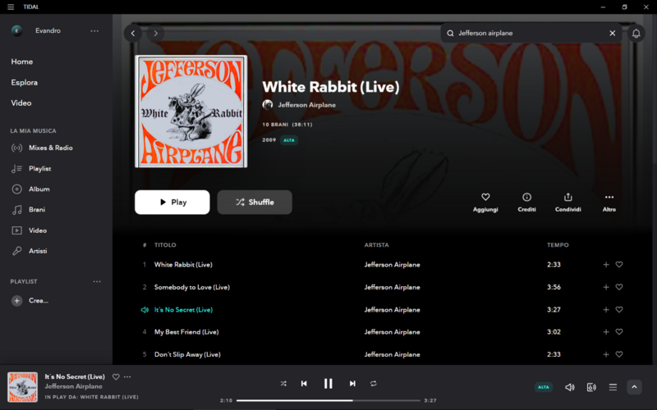Expand the now playing view chevron
This screenshot has width=657, height=410.
coord(634,387)
